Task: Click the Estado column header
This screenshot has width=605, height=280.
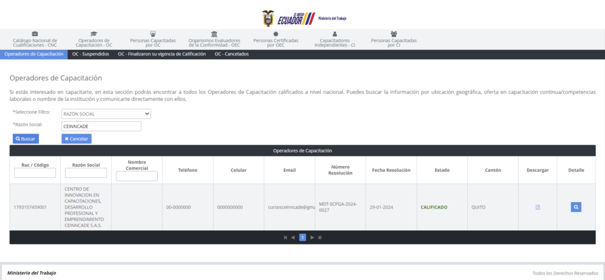Action: pyautogui.click(x=442, y=170)
